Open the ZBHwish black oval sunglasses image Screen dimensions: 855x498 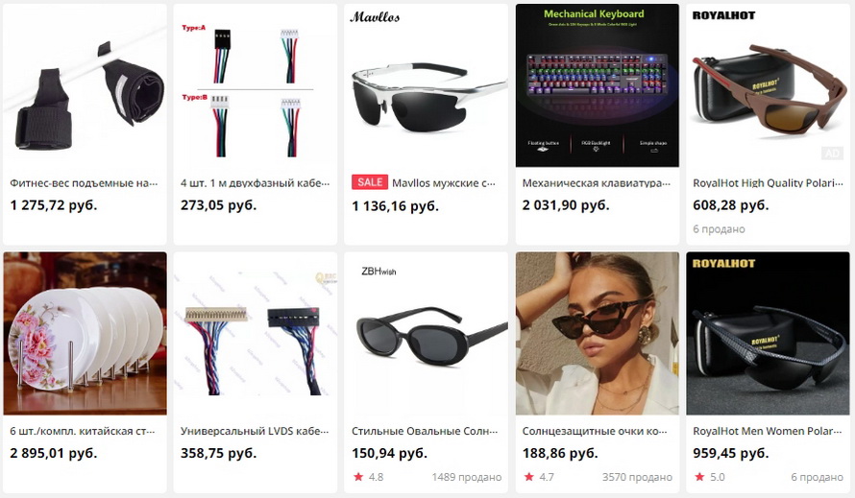(x=426, y=334)
